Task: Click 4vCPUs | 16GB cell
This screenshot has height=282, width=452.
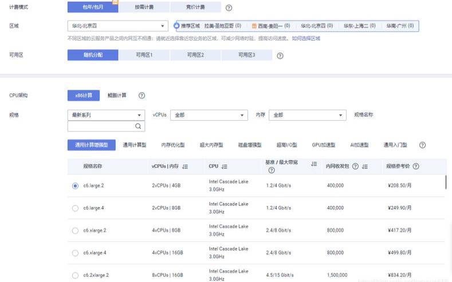Action: [x=167, y=253]
